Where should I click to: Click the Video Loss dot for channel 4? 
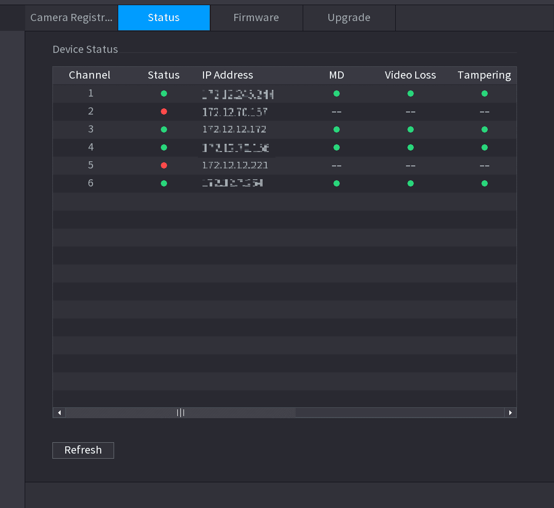(411, 147)
